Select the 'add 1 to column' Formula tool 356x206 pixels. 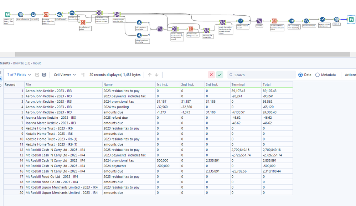139,22
